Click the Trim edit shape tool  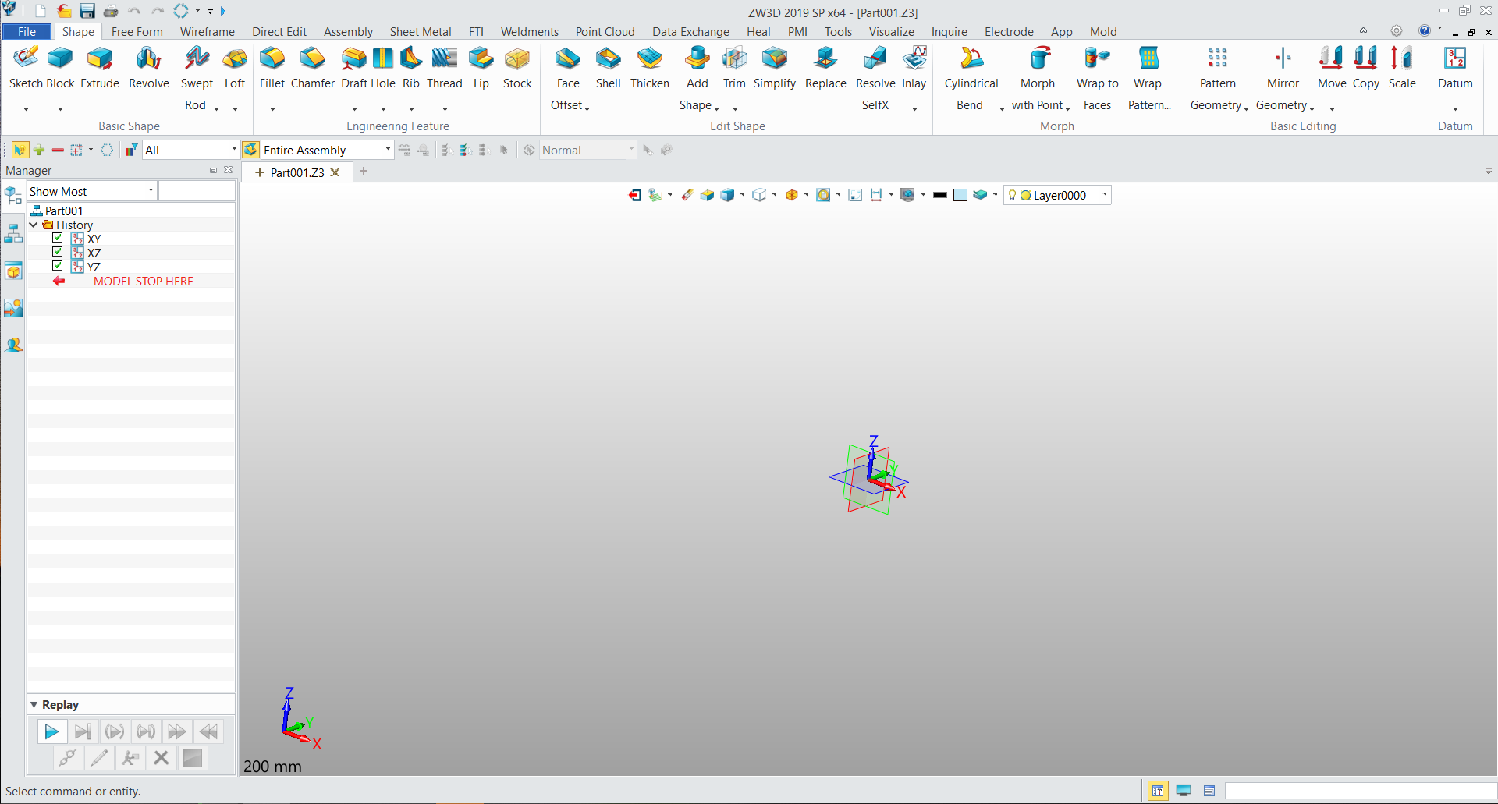(x=734, y=66)
